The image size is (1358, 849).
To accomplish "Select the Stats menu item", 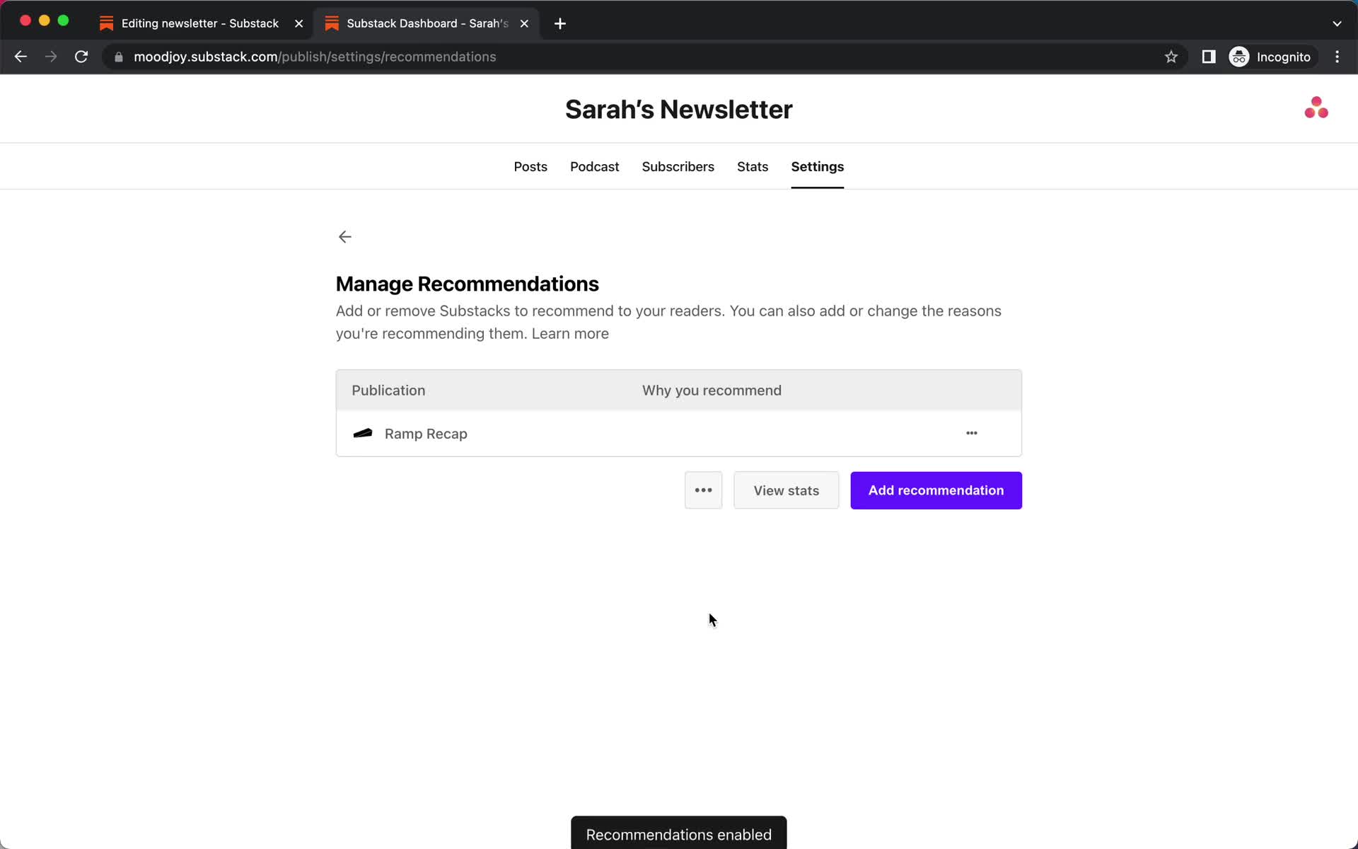I will tap(753, 166).
